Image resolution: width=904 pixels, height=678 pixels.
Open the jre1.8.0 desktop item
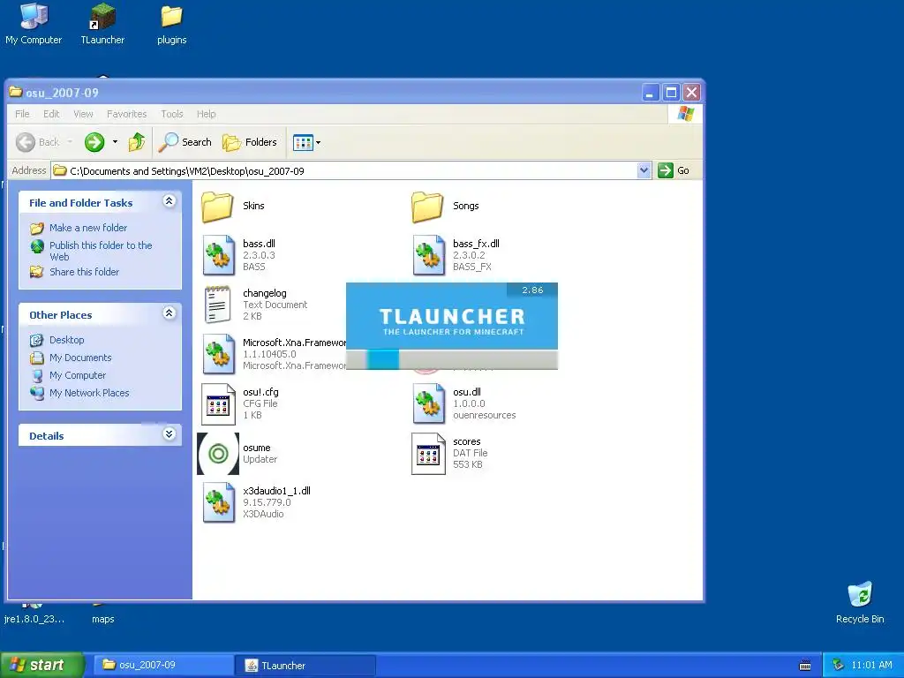(x=34, y=615)
